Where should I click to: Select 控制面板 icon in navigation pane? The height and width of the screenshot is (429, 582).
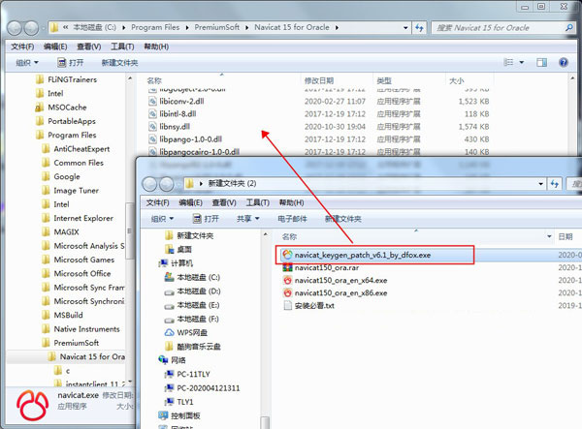click(163, 415)
